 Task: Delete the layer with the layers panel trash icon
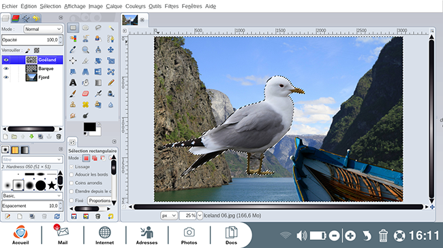tap(59, 137)
